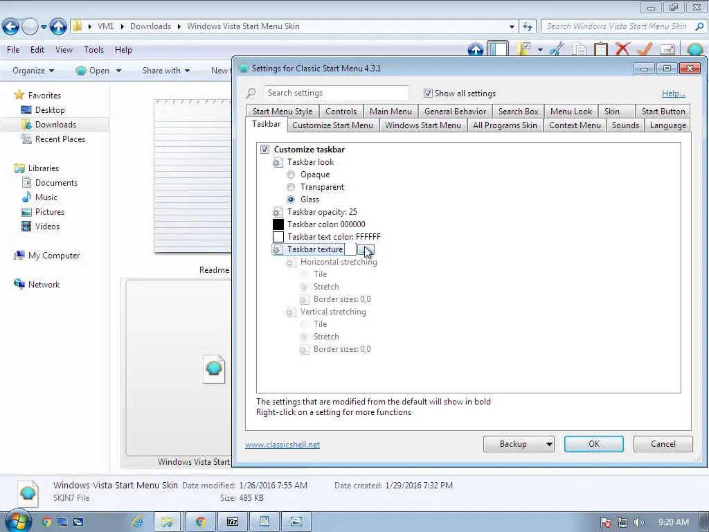The image size is (709, 532).
Task: Click the shell skin file icon in the Explorer file list
Action: (214, 369)
